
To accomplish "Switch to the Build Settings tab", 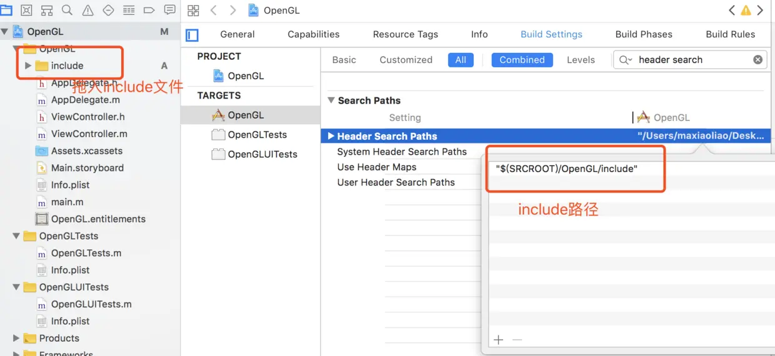I will pos(551,34).
